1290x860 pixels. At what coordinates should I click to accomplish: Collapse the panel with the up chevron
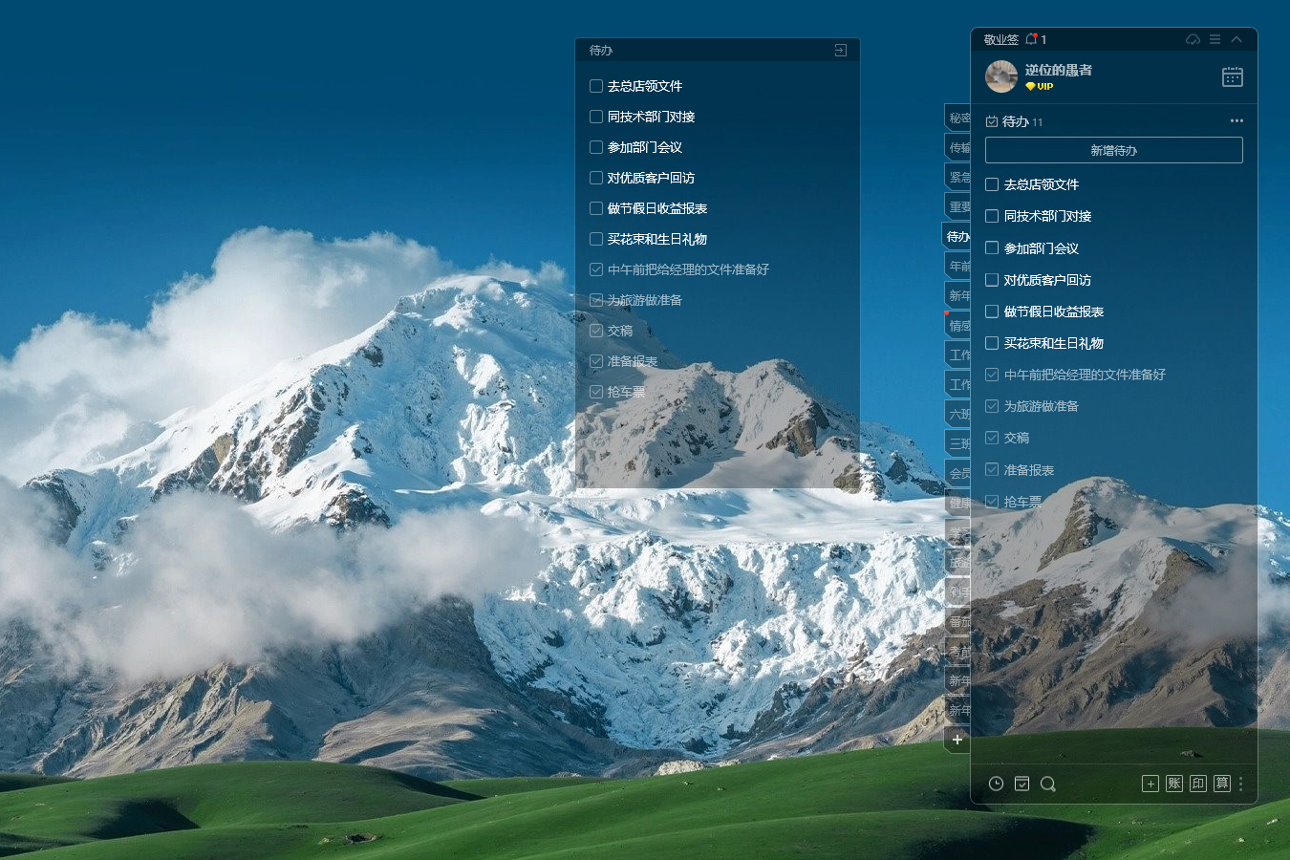1236,39
